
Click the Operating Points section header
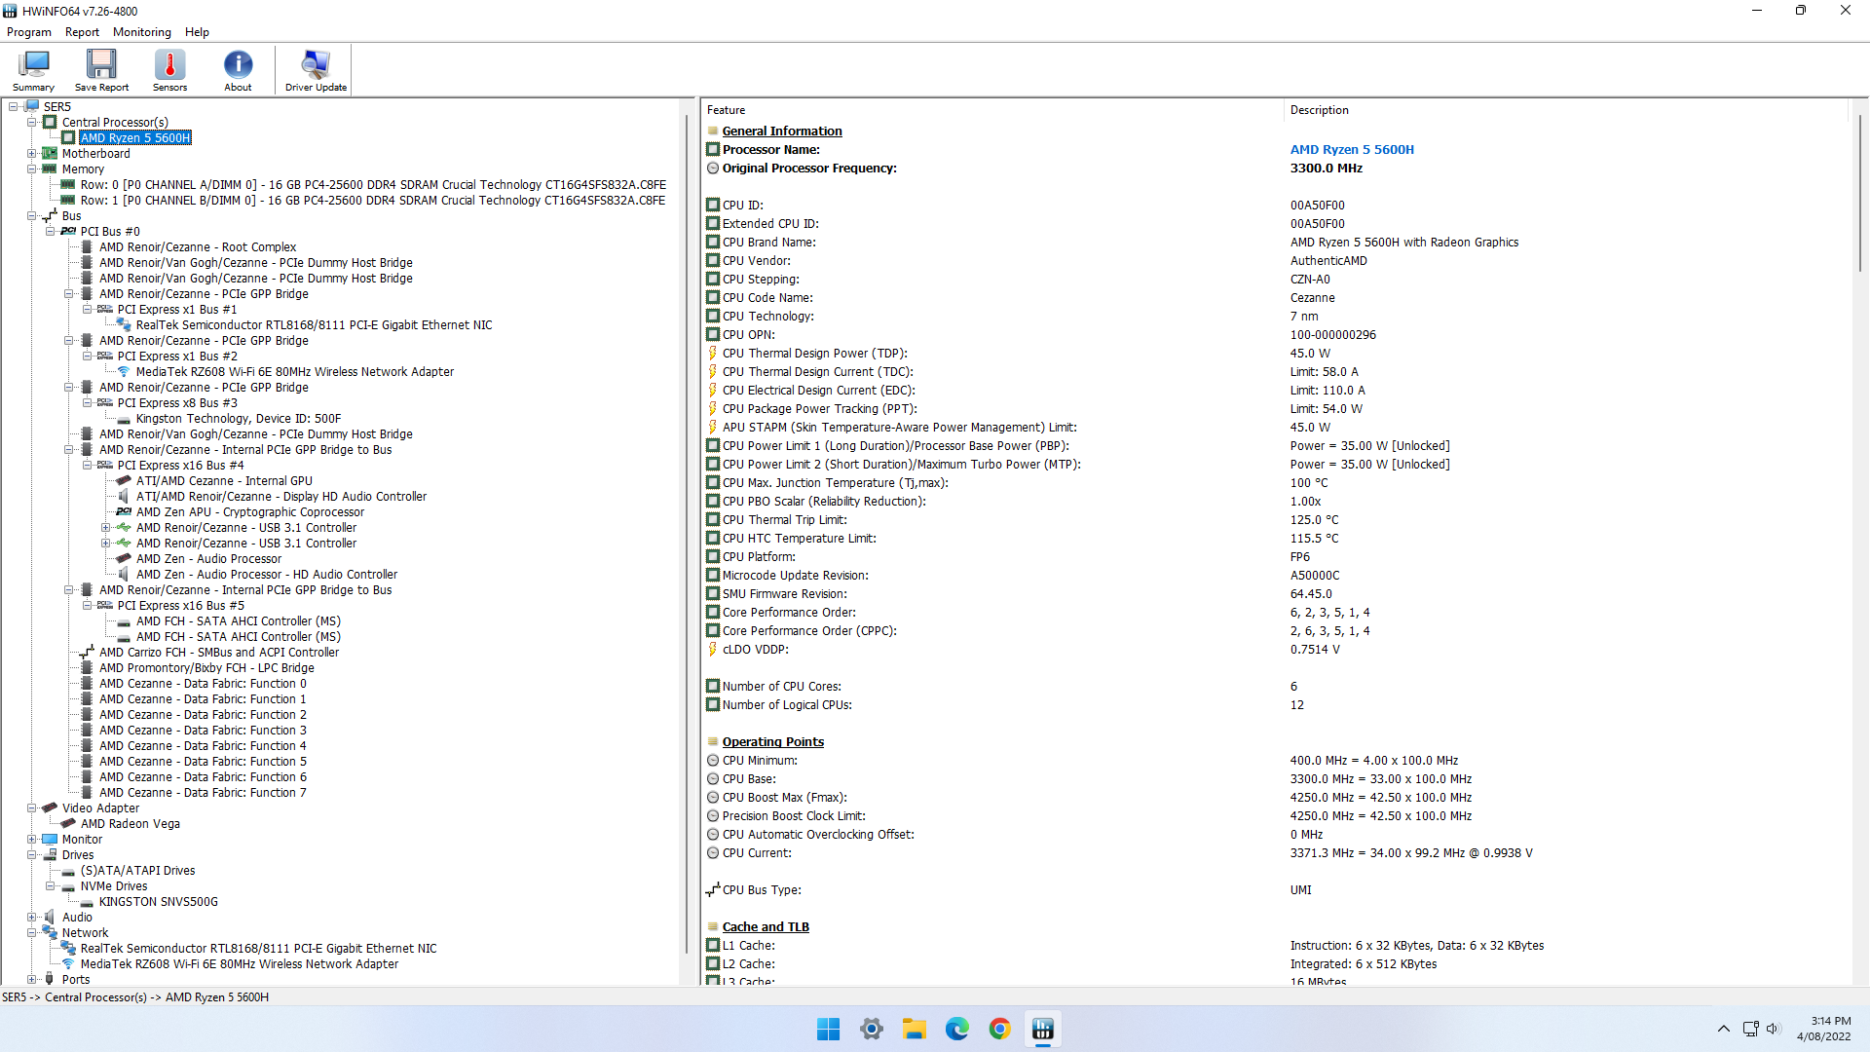point(772,742)
